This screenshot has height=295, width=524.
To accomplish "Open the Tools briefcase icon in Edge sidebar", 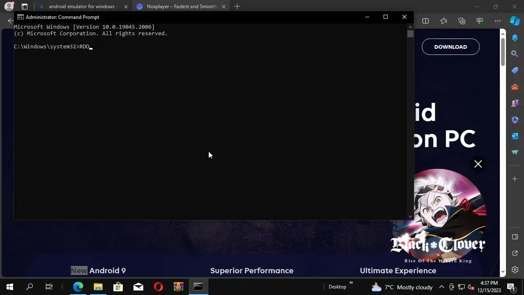I will [x=515, y=87].
